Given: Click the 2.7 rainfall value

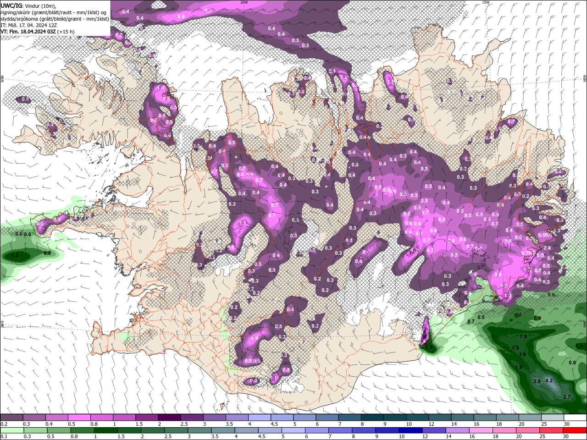Looking at the screenshot, I should coord(566,397).
